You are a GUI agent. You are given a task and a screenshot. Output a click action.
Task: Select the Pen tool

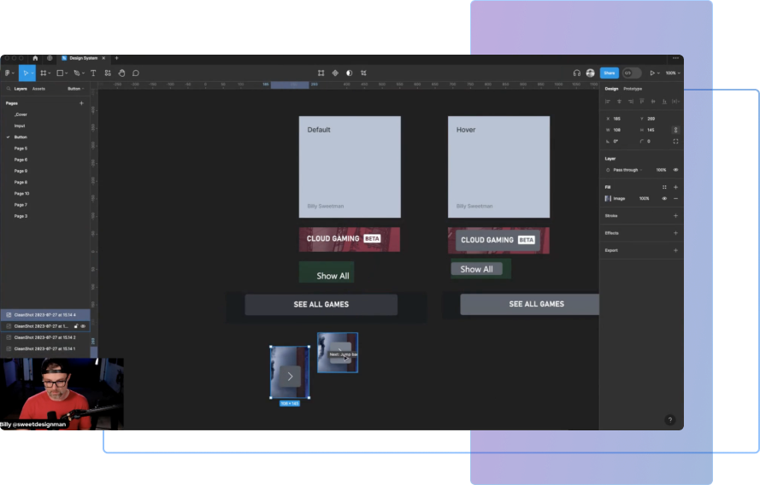click(77, 73)
